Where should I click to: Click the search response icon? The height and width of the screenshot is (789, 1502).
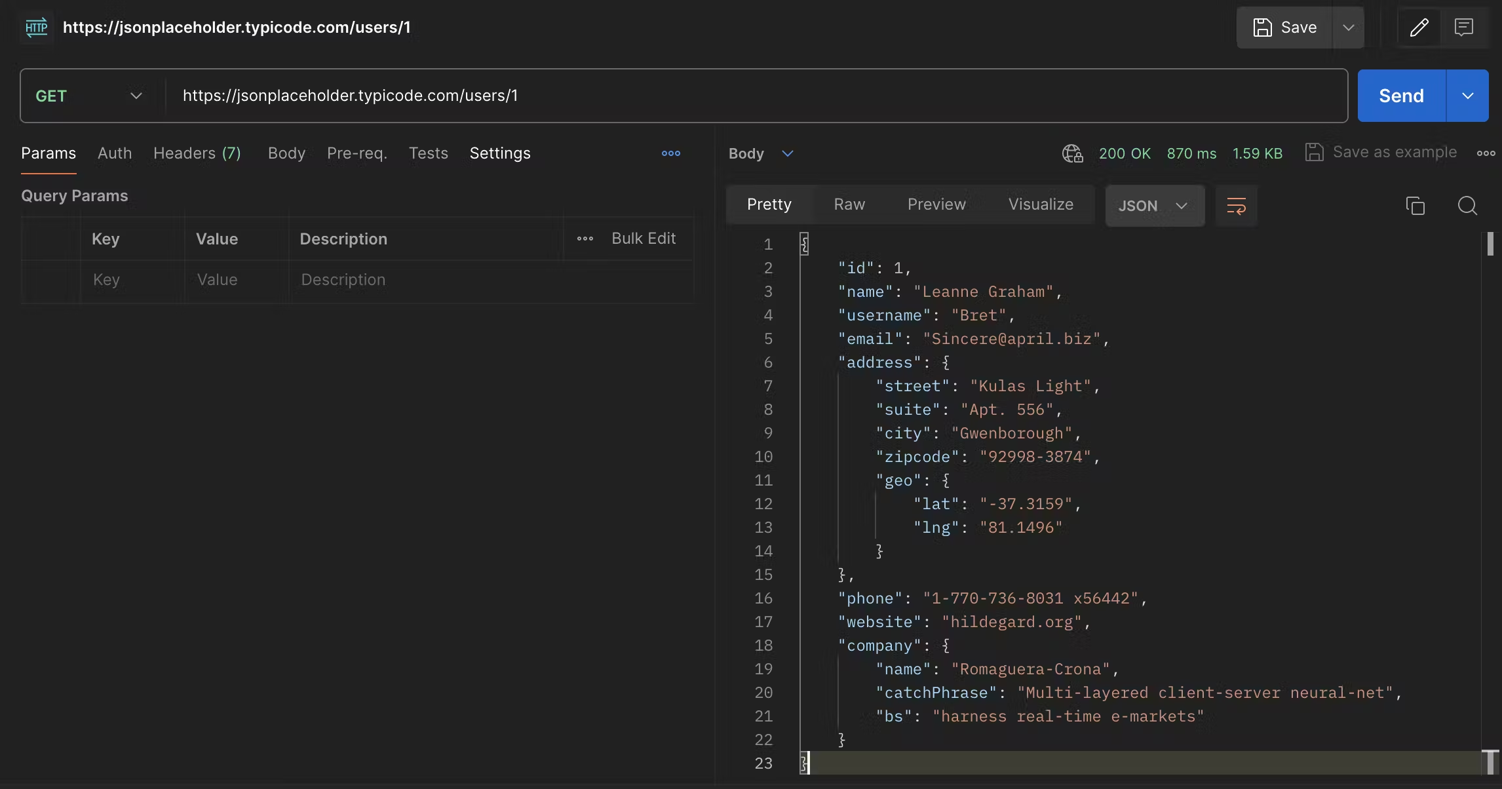tap(1467, 206)
